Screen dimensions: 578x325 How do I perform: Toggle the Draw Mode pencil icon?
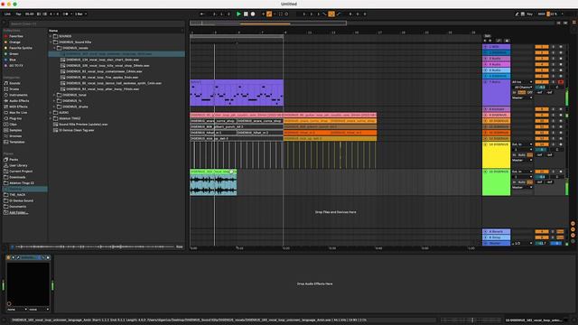point(517,14)
